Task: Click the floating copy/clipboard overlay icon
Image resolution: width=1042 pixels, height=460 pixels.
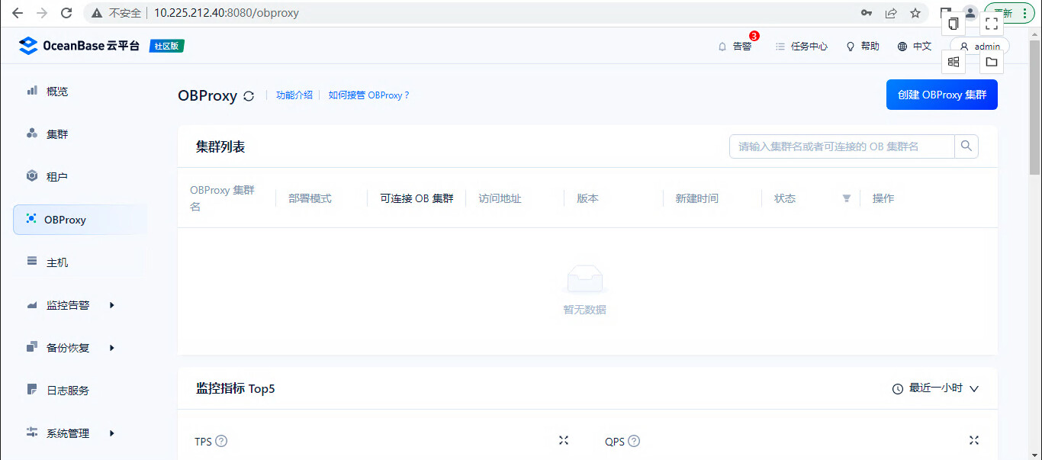Action: (954, 24)
